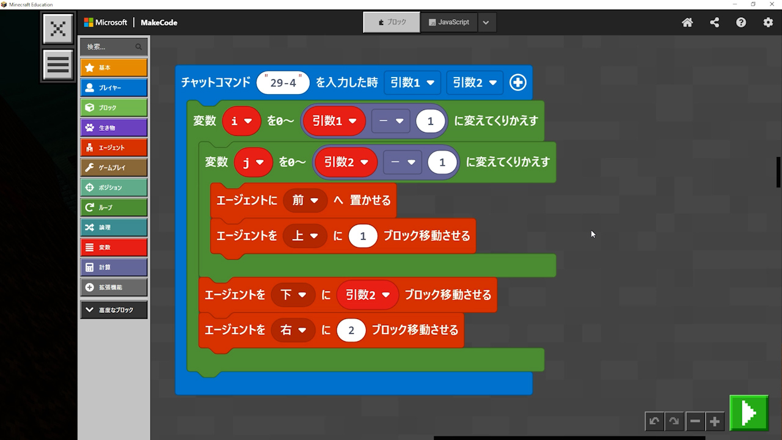Open the エージェント block category
Screen dimensions: 782x440
114,147
